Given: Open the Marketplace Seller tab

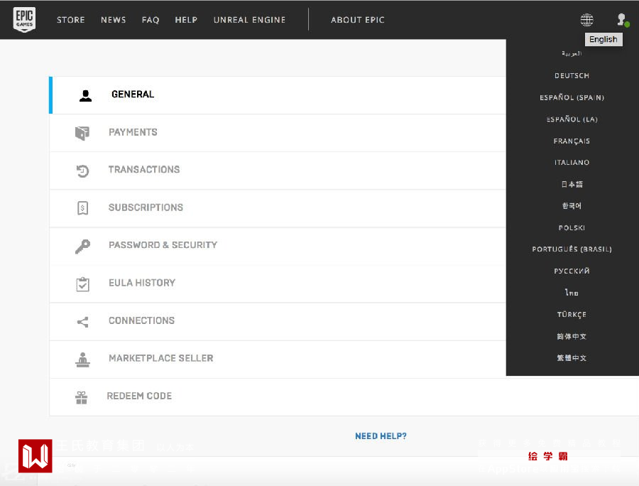Looking at the screenshot, I should pos(278,360).
